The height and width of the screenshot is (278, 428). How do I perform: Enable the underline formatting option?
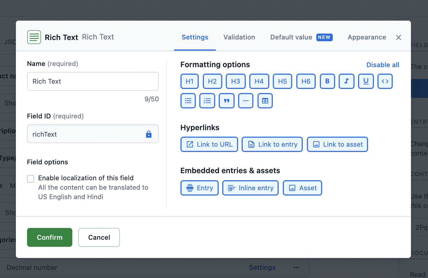coord(366,81)
